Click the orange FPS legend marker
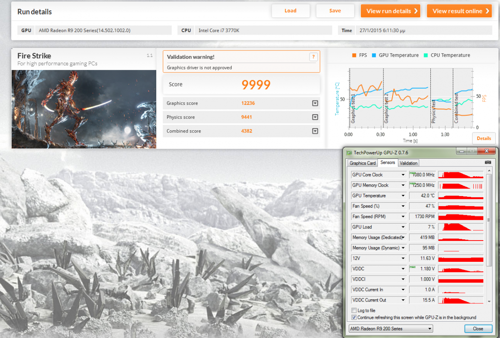This screenshot has width=500, height=338. click(x=354, y=55)
